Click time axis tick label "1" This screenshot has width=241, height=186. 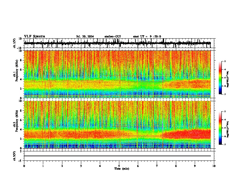[x=43, y=166]
